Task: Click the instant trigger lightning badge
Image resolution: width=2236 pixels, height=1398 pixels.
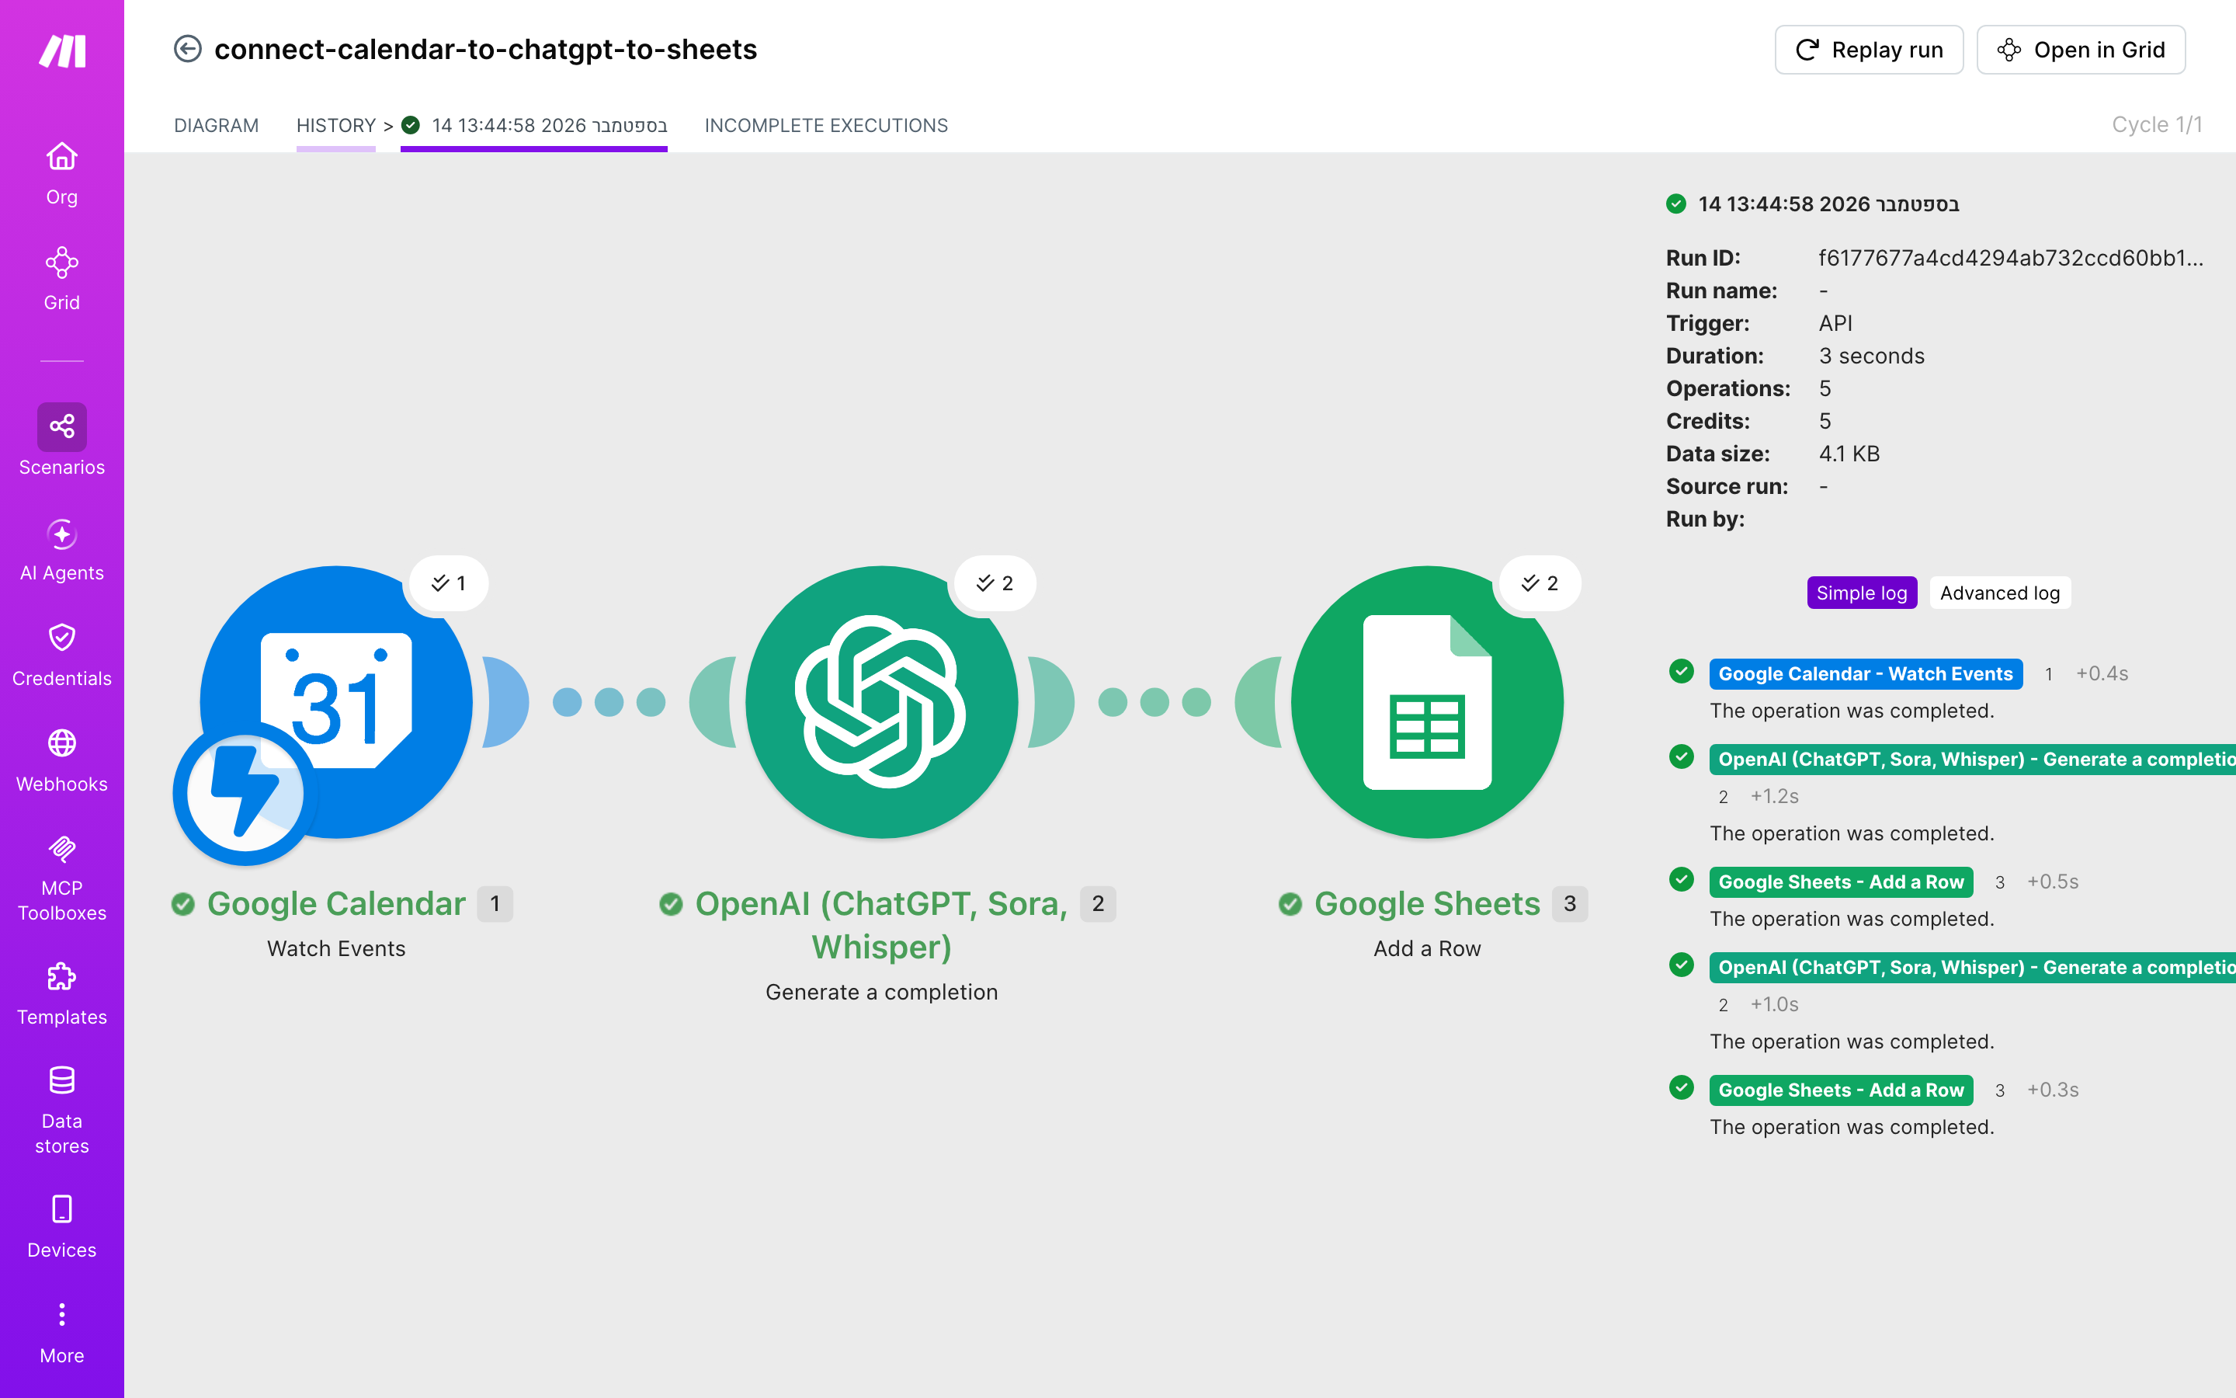Action: (x=245, y=792)
